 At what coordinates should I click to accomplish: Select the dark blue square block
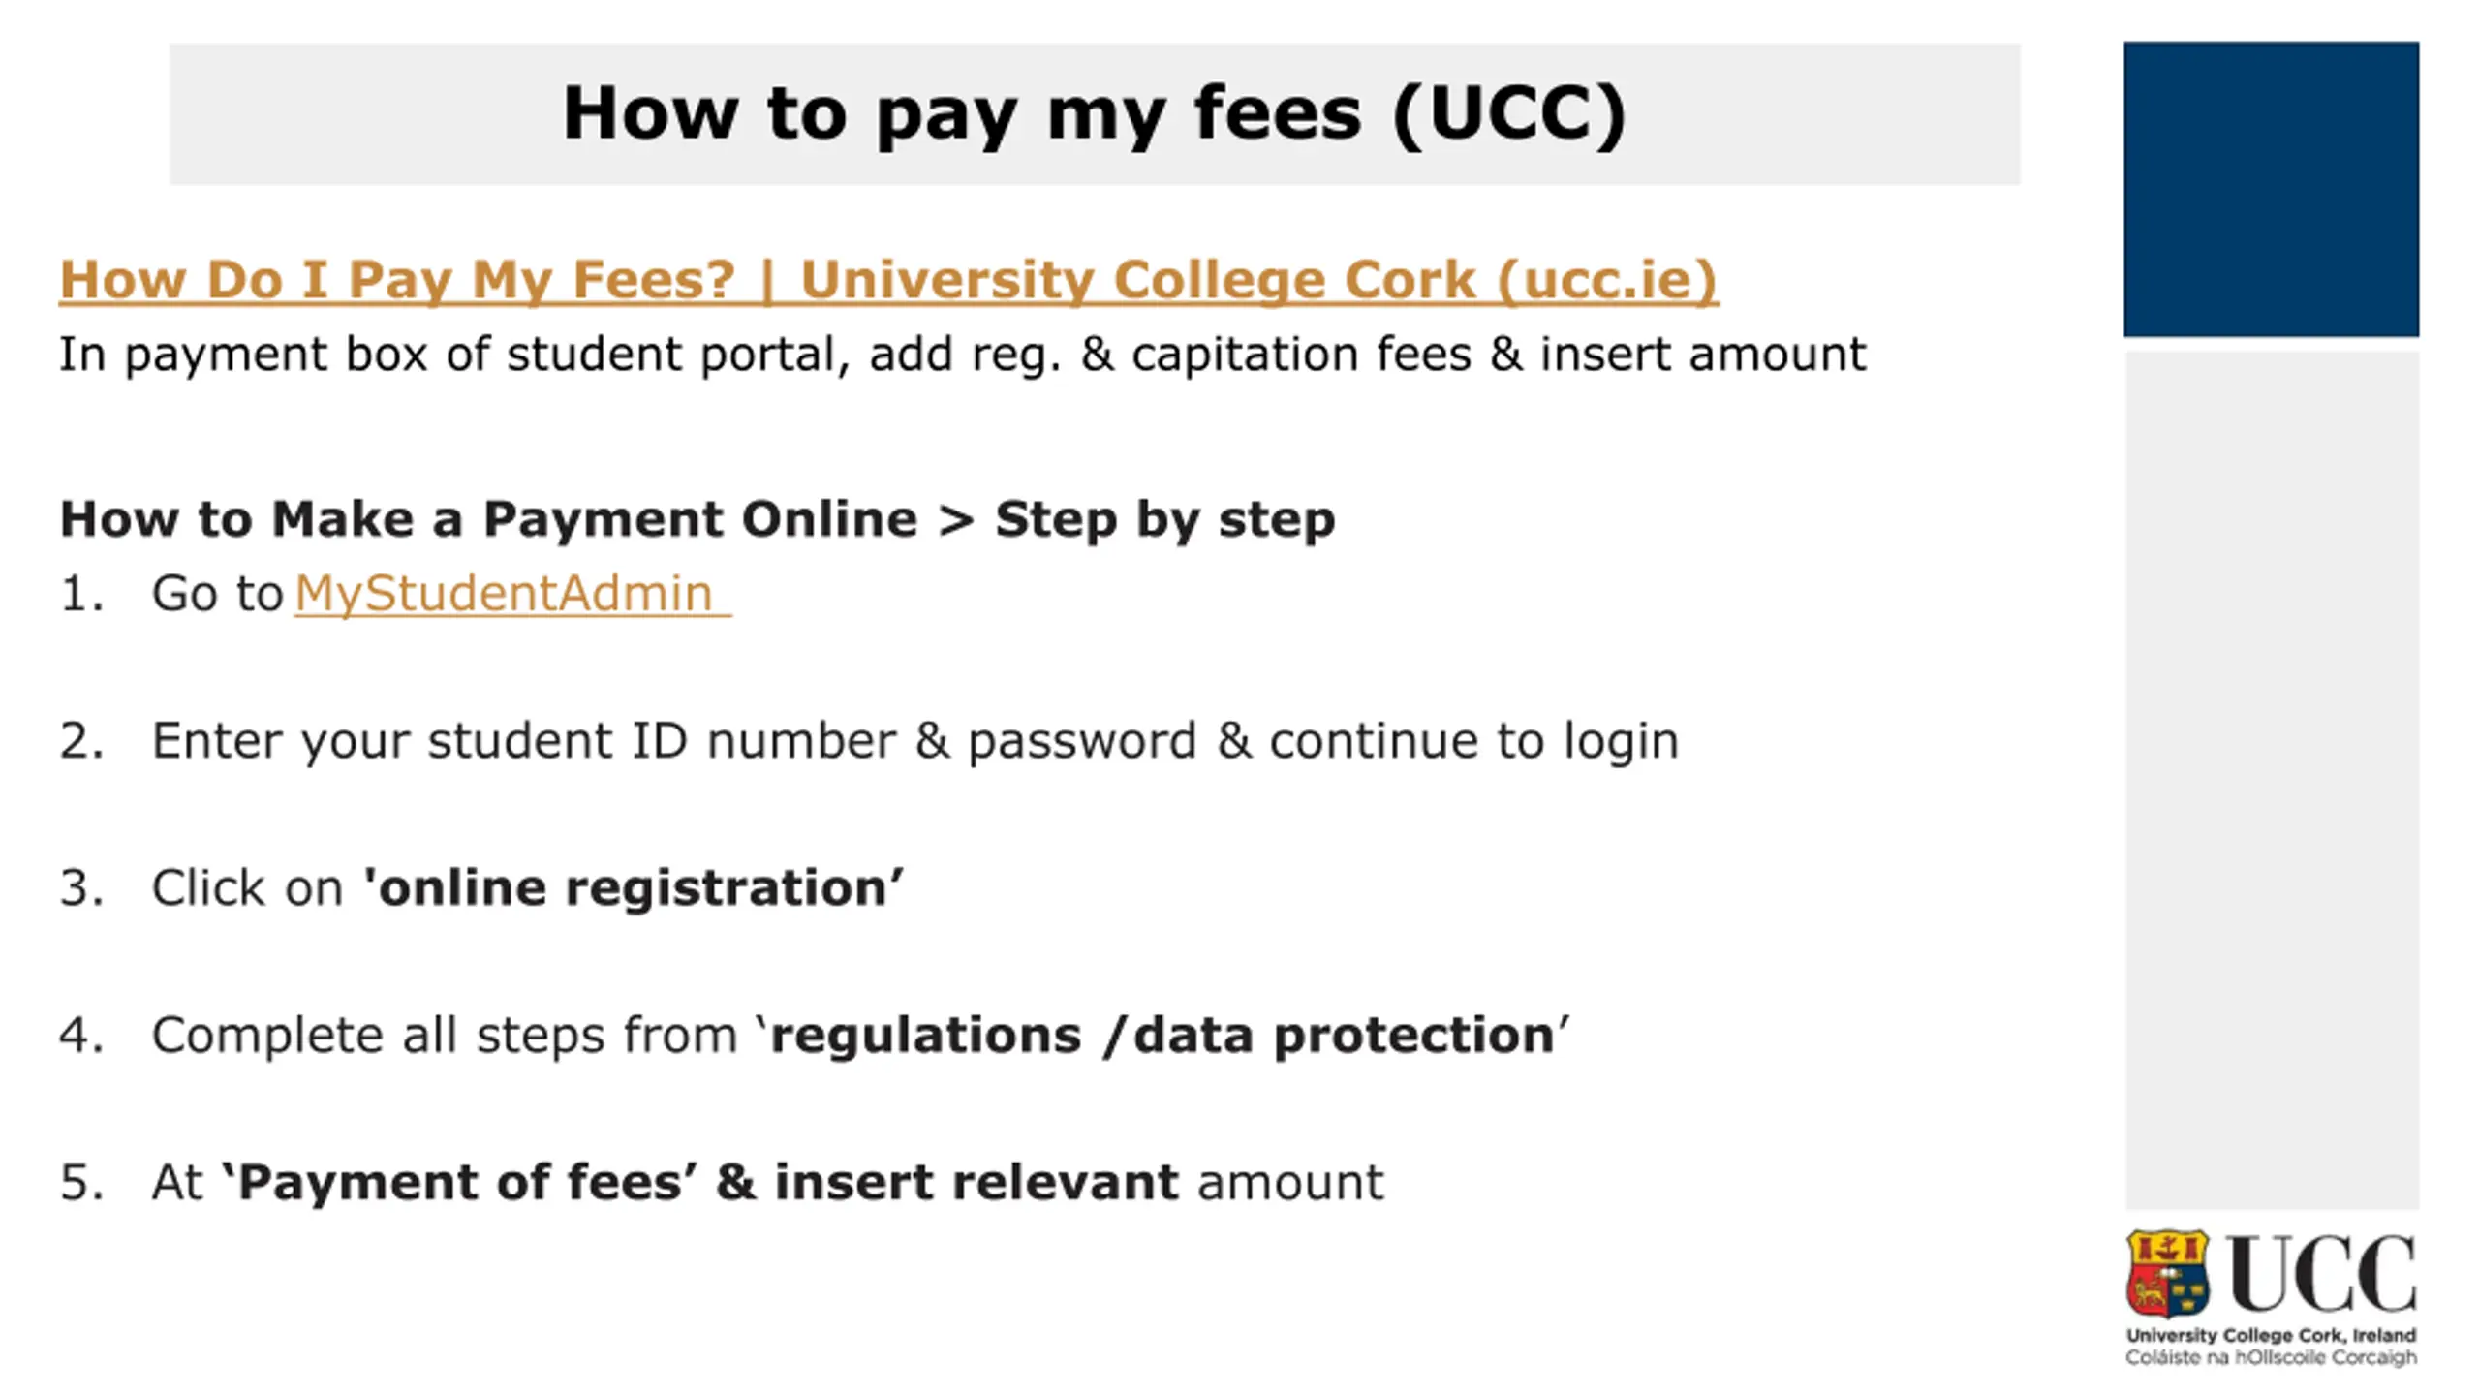tap(2271, 189)
